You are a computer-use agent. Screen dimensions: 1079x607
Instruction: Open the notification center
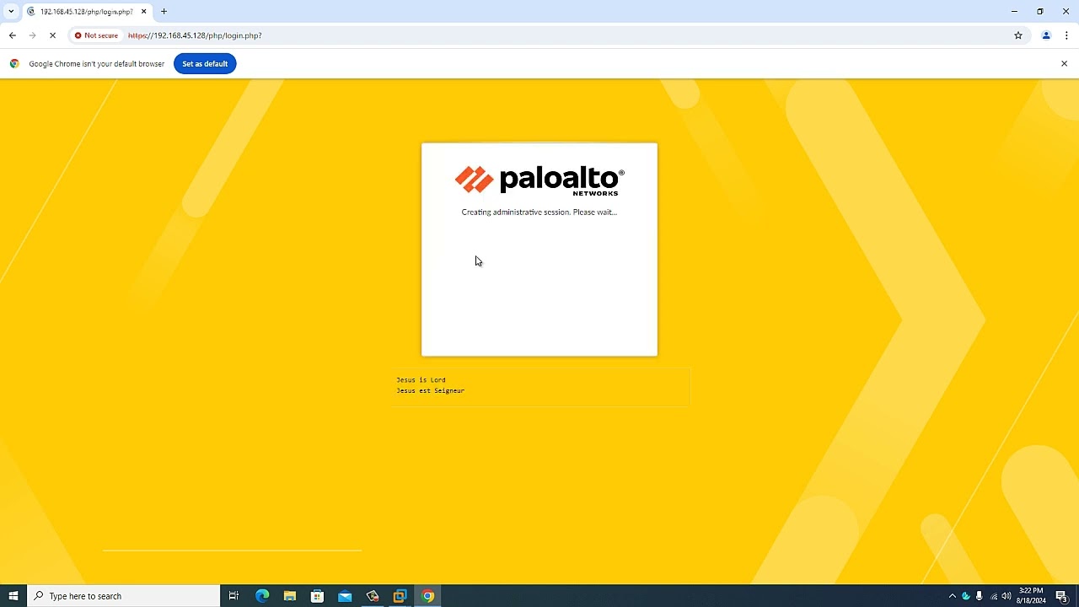[x=1062, y=596]
